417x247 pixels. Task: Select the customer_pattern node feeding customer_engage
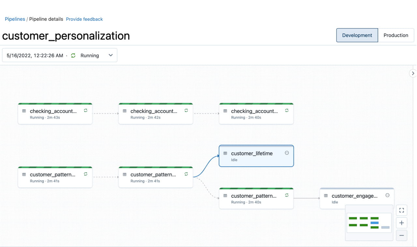256,198
